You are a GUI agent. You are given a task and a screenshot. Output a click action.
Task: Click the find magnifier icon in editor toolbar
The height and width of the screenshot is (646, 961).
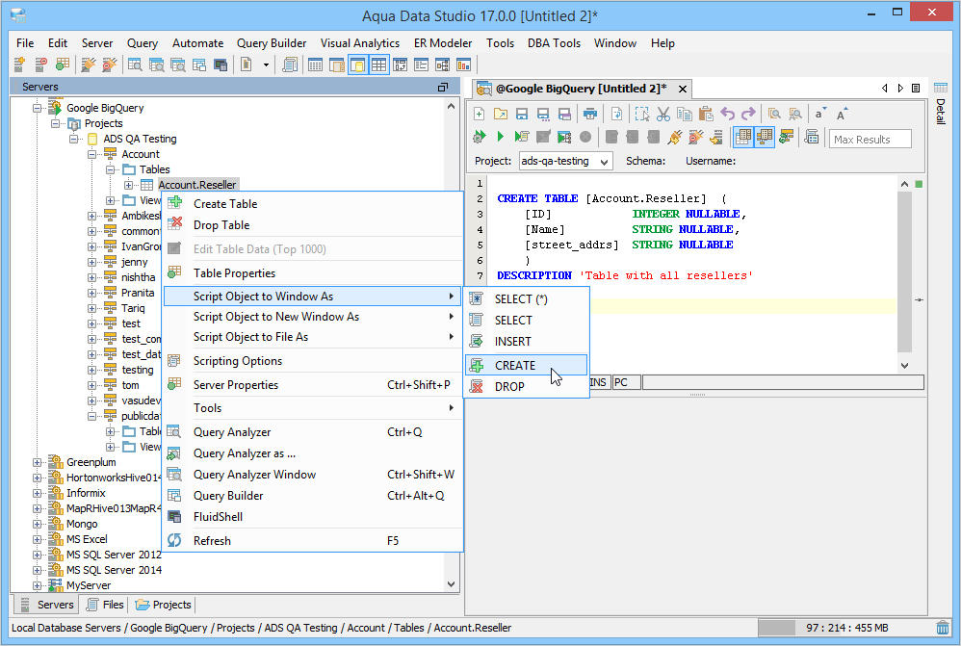coord(774,114)
